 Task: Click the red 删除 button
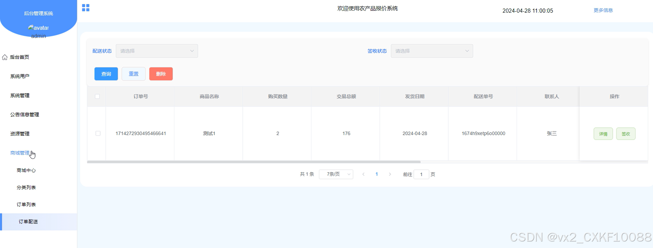[x=161, y=74]
